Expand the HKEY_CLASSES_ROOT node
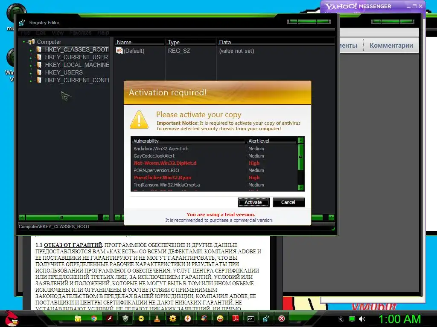437x327 pixels. [x=31, y=50]
